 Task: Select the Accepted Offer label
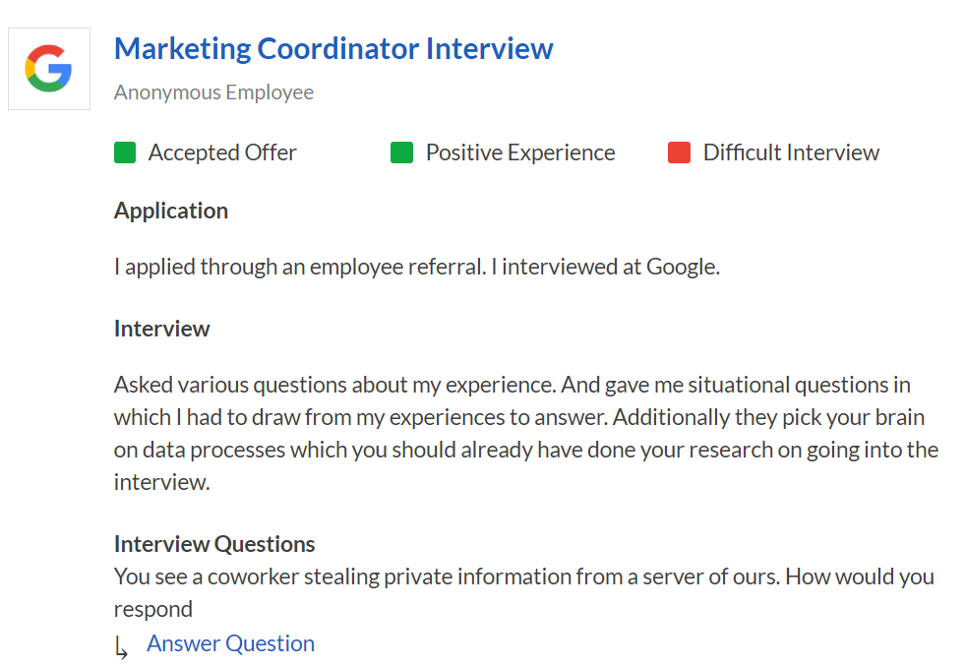(222, 153)
